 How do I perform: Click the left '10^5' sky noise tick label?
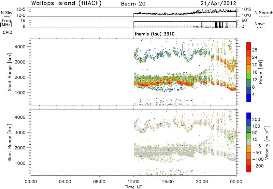click(21, 9)
